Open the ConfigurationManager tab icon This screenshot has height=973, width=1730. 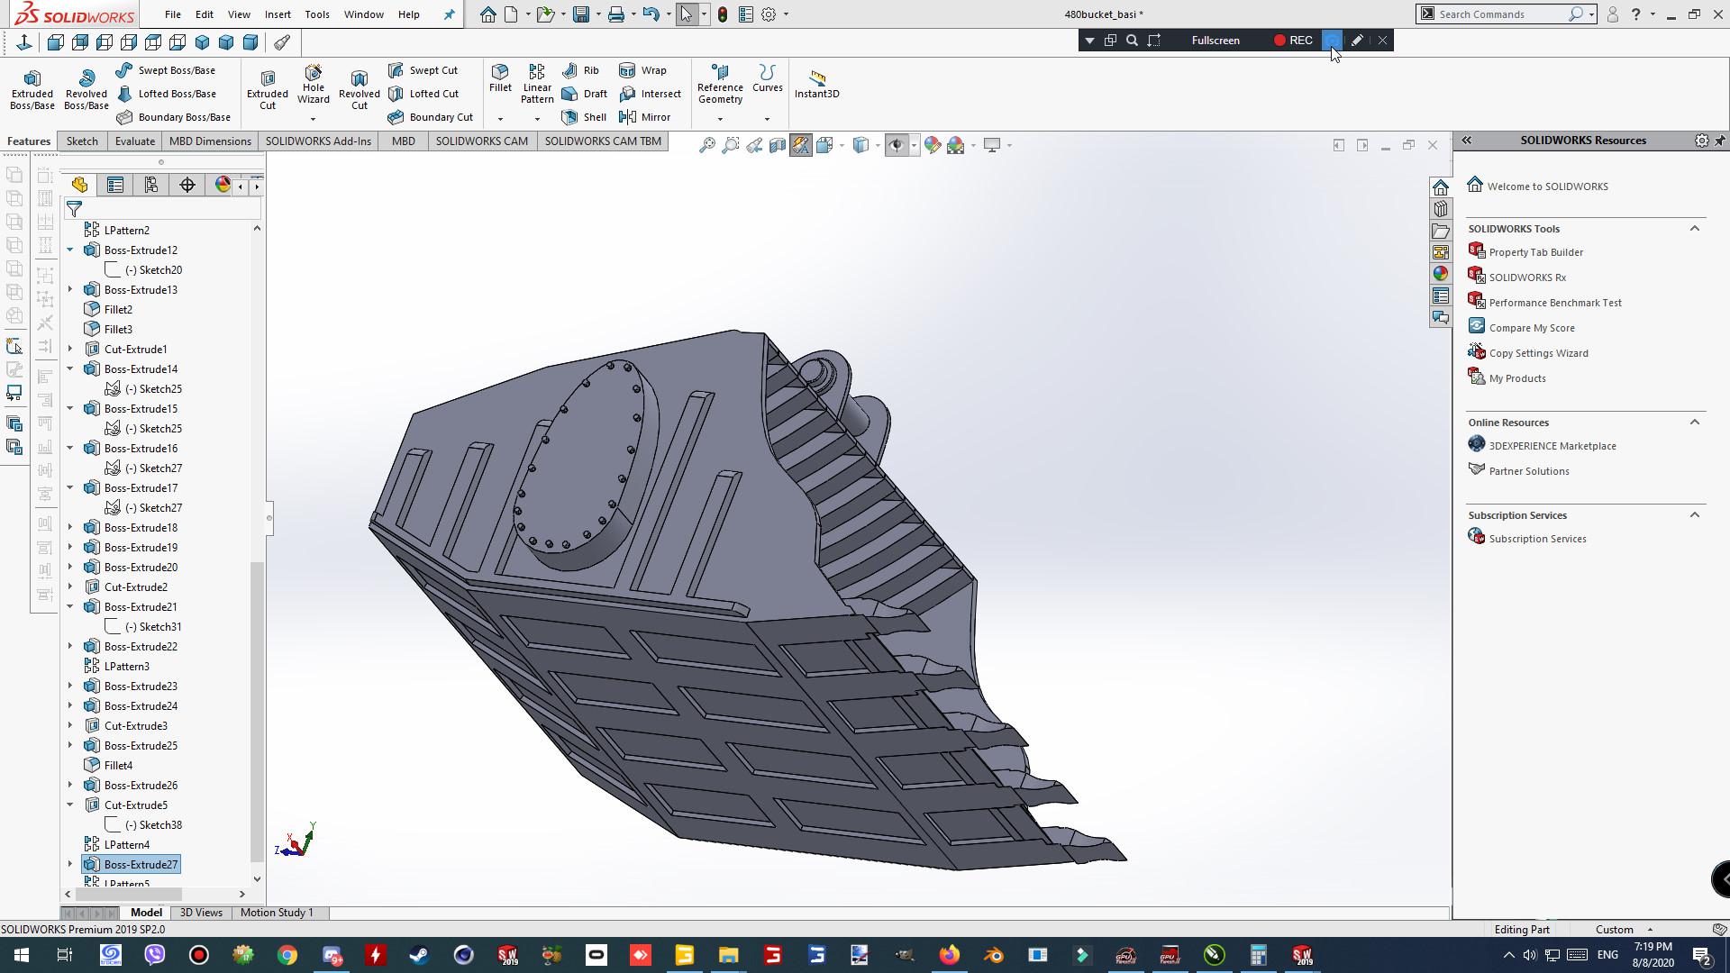(x=151, y=185)
